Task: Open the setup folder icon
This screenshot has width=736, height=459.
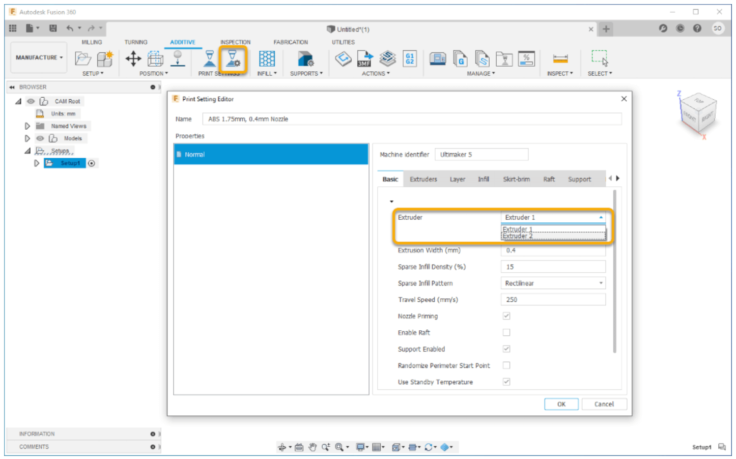Action: [83, 59]
